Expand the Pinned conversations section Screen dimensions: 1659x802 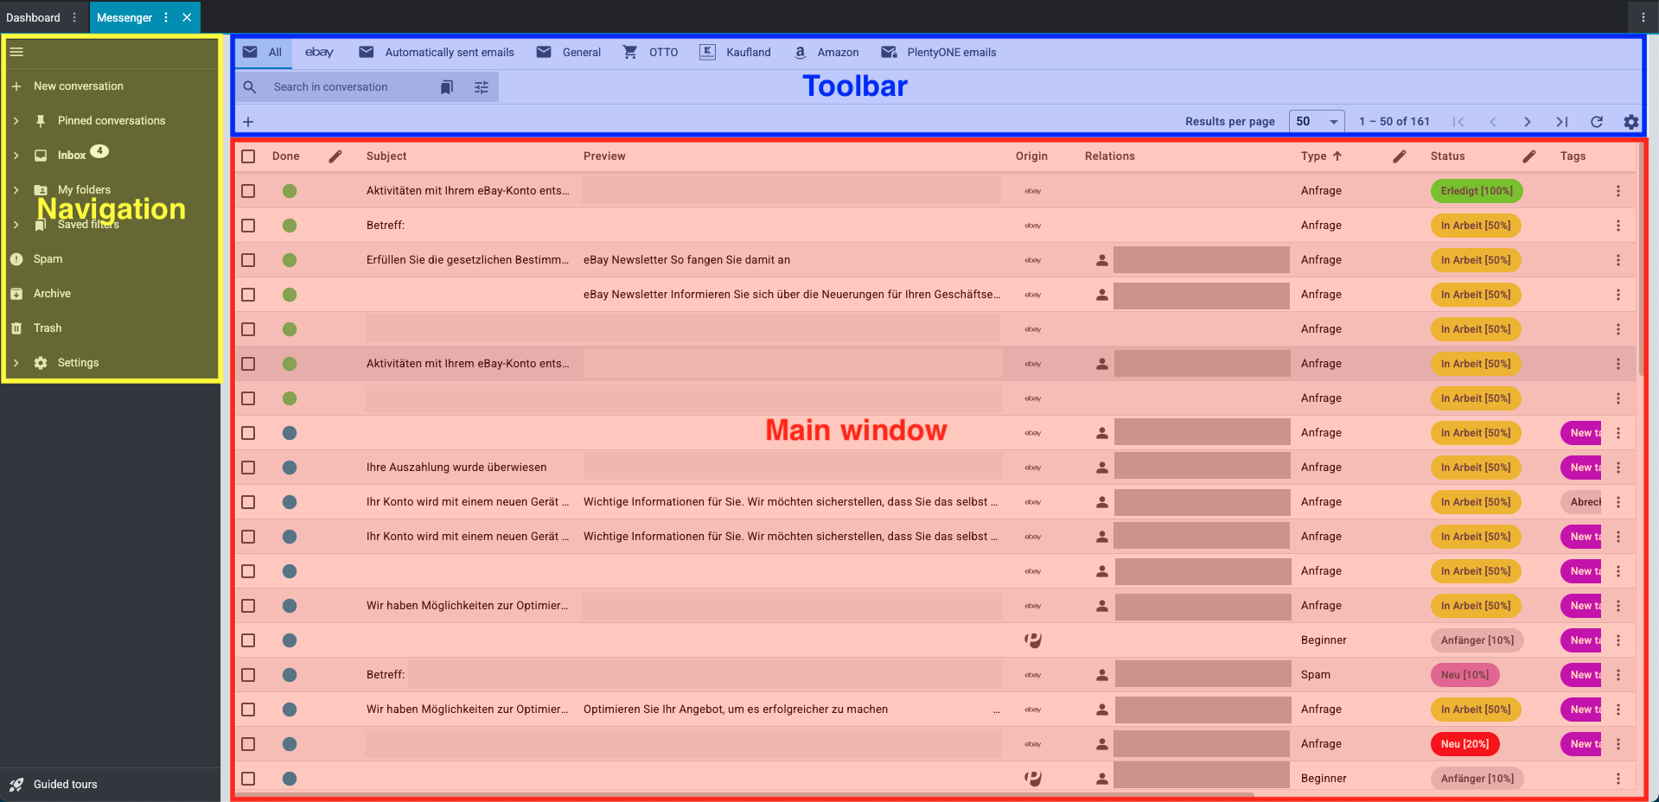tap(16, 121)
